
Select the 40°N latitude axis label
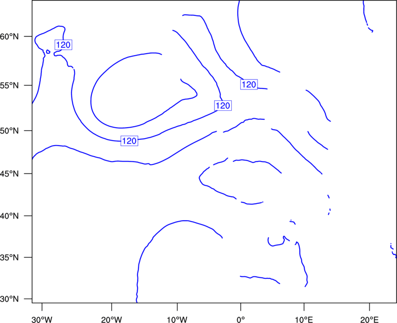[x=9, y=216]
